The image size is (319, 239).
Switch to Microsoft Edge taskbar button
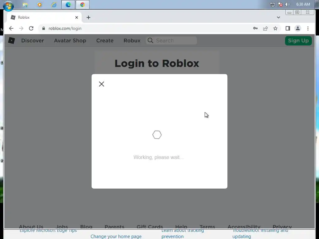pos(68,5)
